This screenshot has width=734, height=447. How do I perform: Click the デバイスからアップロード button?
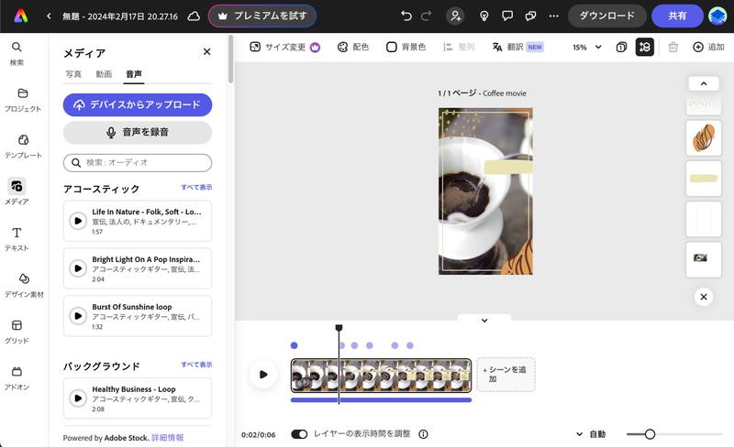(x=138, y=104)
